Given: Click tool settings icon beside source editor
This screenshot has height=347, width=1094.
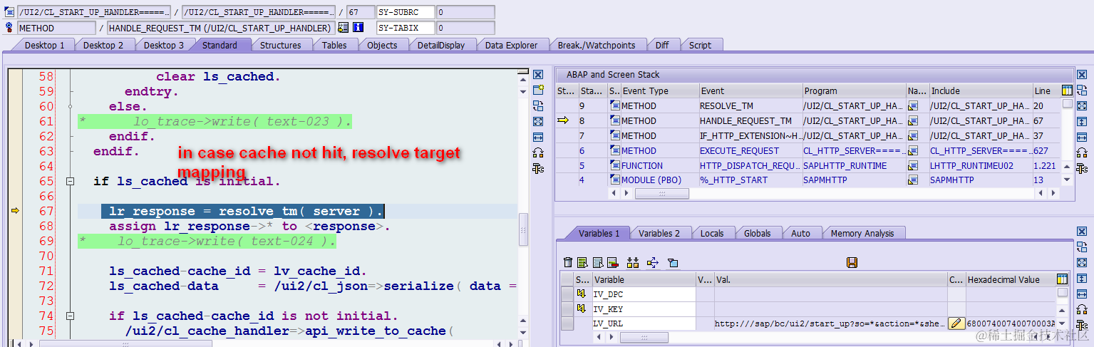Looking at the screenshot, I should [538, 168].
